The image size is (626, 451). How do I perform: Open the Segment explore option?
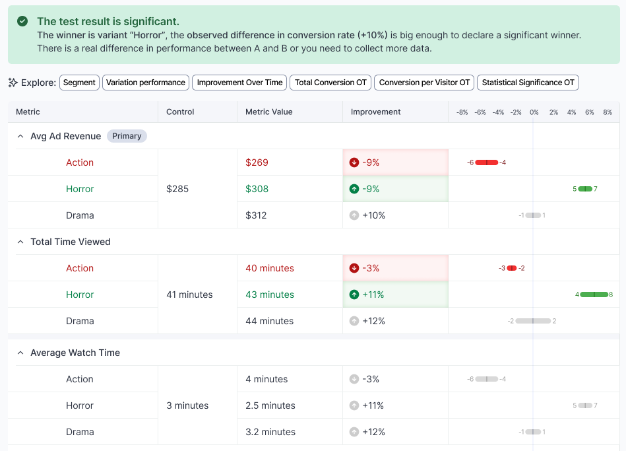click(79, 83)
